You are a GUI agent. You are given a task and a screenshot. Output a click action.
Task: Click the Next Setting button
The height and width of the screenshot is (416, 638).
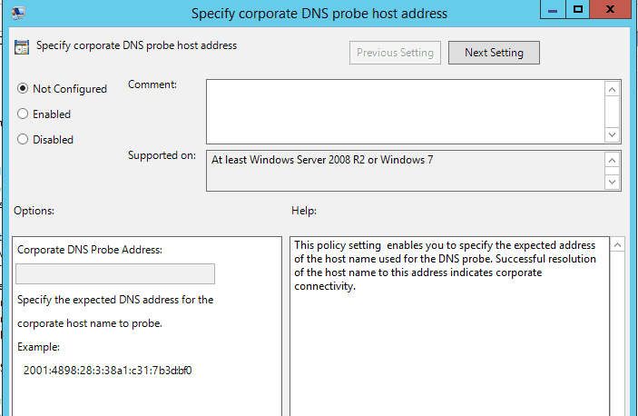point(494,53)
